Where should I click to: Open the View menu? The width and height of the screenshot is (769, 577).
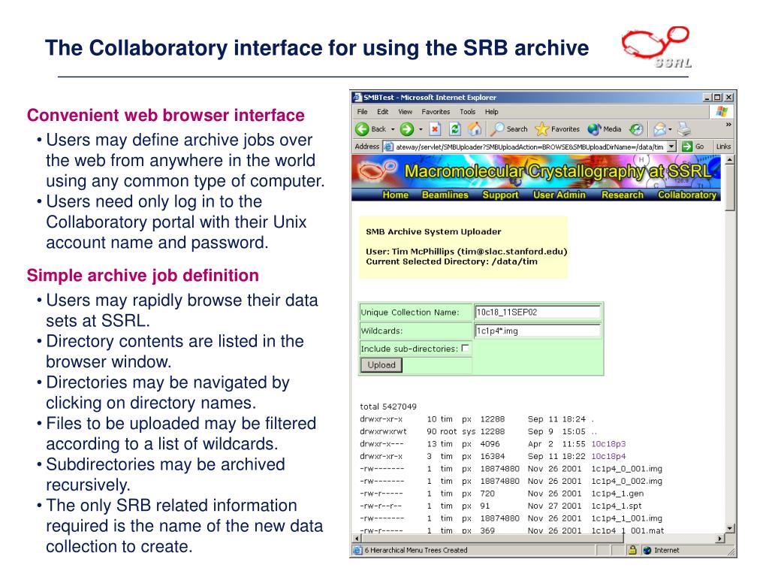[405, 112]
